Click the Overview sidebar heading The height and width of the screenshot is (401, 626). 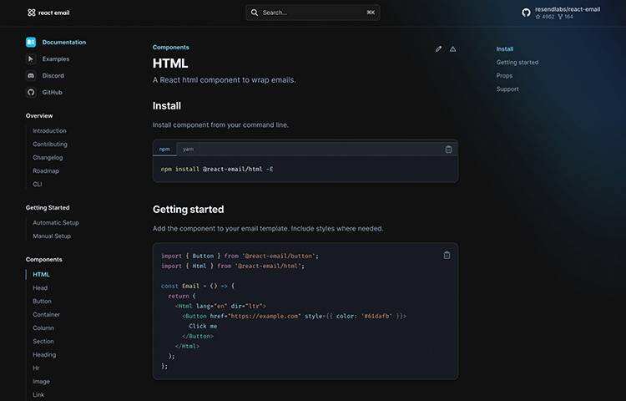(x=39, y=116)
